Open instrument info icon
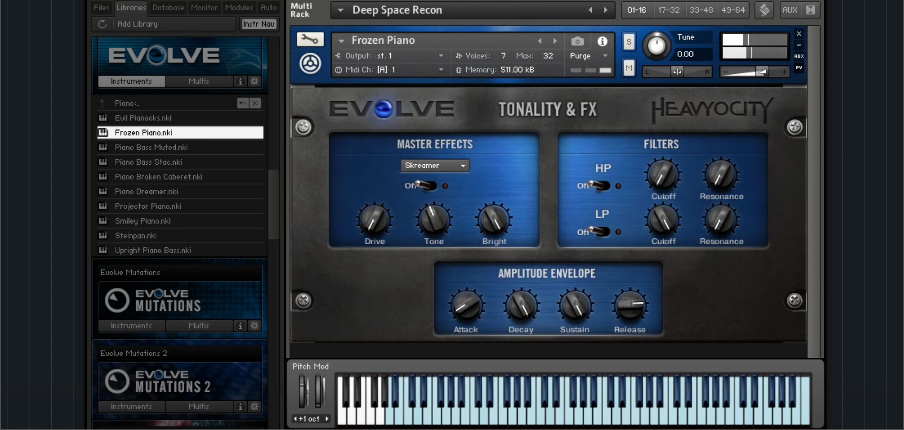This screenshot has height=430, width=904. point(602,41)
